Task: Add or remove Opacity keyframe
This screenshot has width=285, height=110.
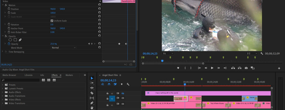Action: coord(92,44)
